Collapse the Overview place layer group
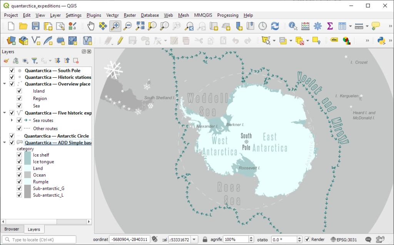This screenshot has width=394, height=245. point(5,84)
